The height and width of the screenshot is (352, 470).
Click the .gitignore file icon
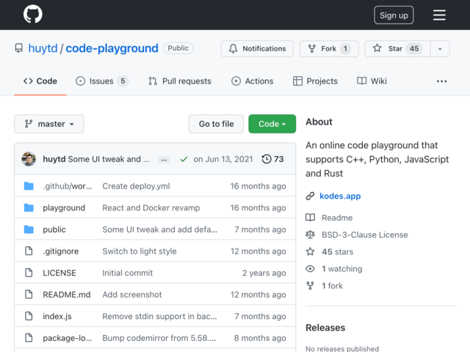[29, 251]
